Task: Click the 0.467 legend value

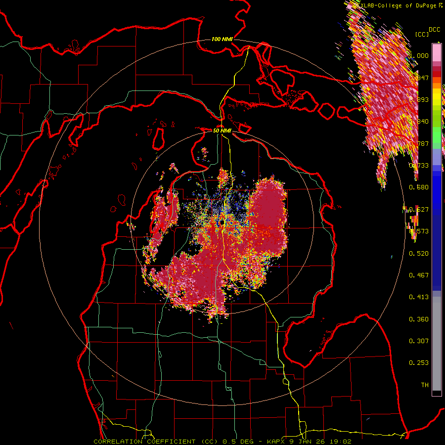Action: tap(419, 275)
